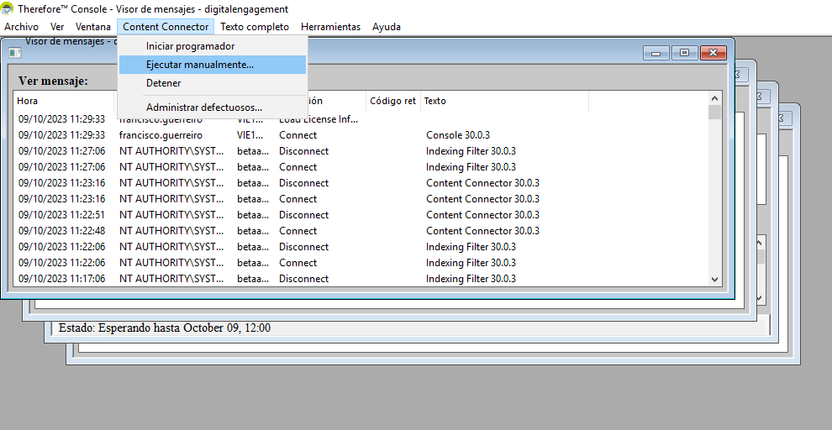Select the 11:23:16 Disconnect Content Connector row

tap(361, 183)
